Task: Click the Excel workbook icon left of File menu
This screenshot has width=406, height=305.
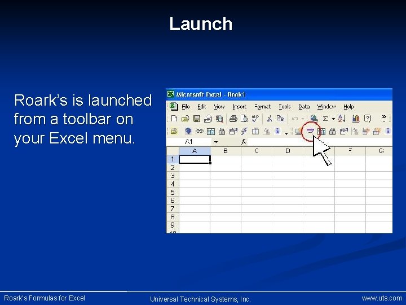Action: click(174, 106)
